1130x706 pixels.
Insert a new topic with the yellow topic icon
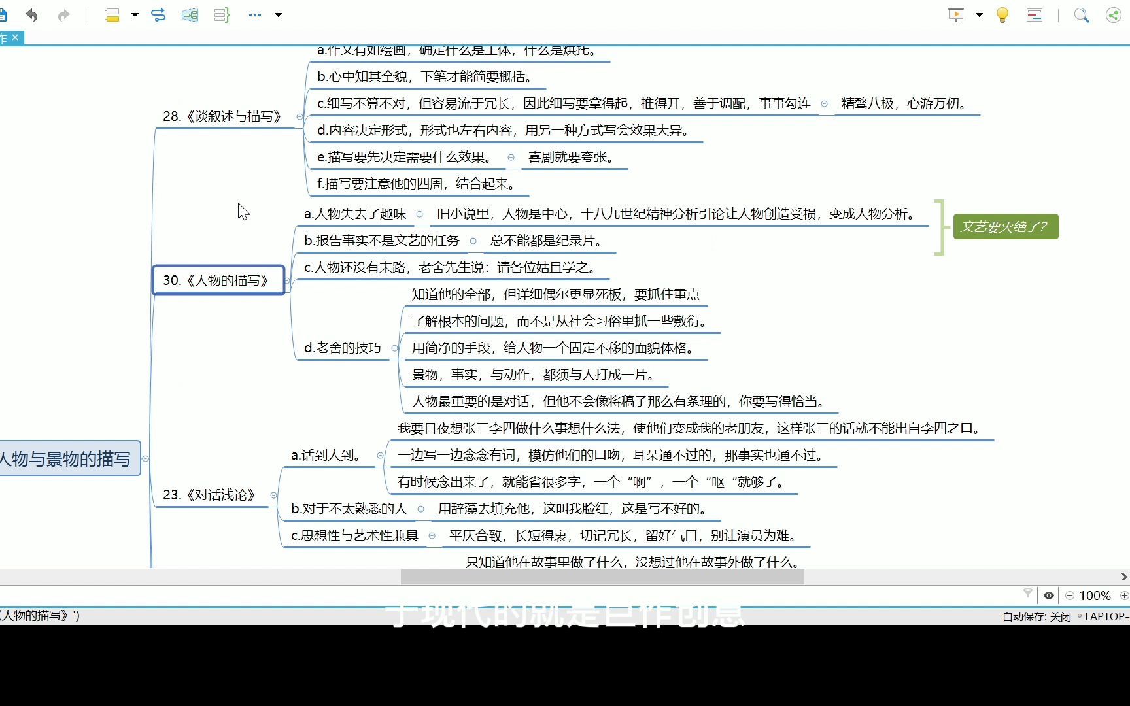tap(112, 14)
